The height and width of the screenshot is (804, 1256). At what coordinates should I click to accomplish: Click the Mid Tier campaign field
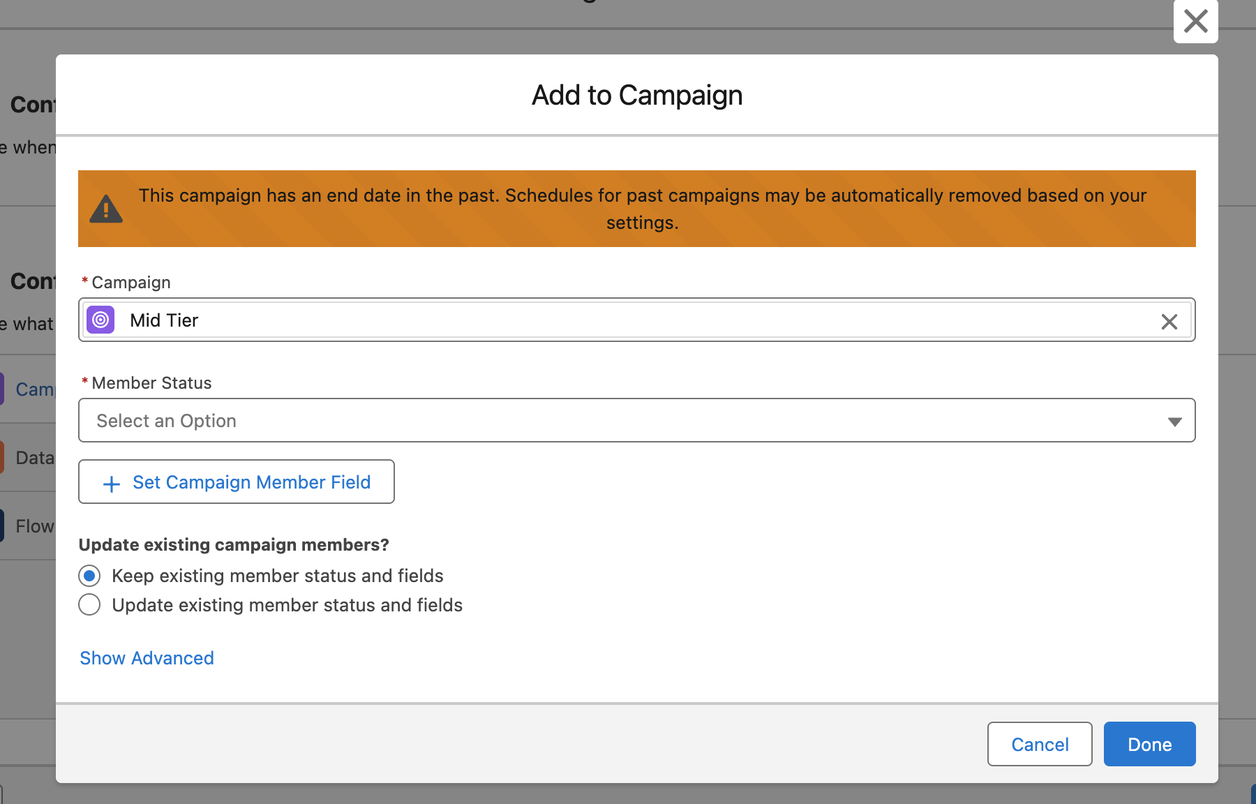(x=628, y=320)
